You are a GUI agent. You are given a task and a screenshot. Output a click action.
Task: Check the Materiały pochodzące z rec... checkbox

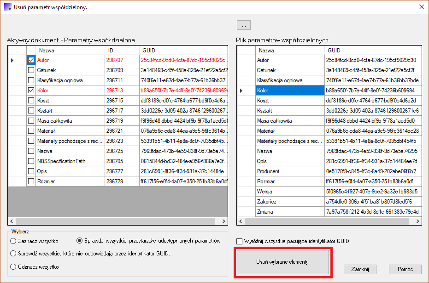31,141
